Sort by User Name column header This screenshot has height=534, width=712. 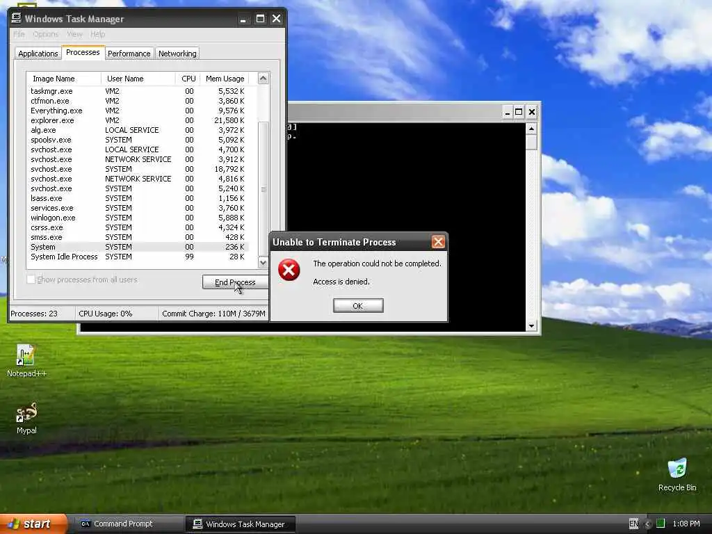[138, 79]
